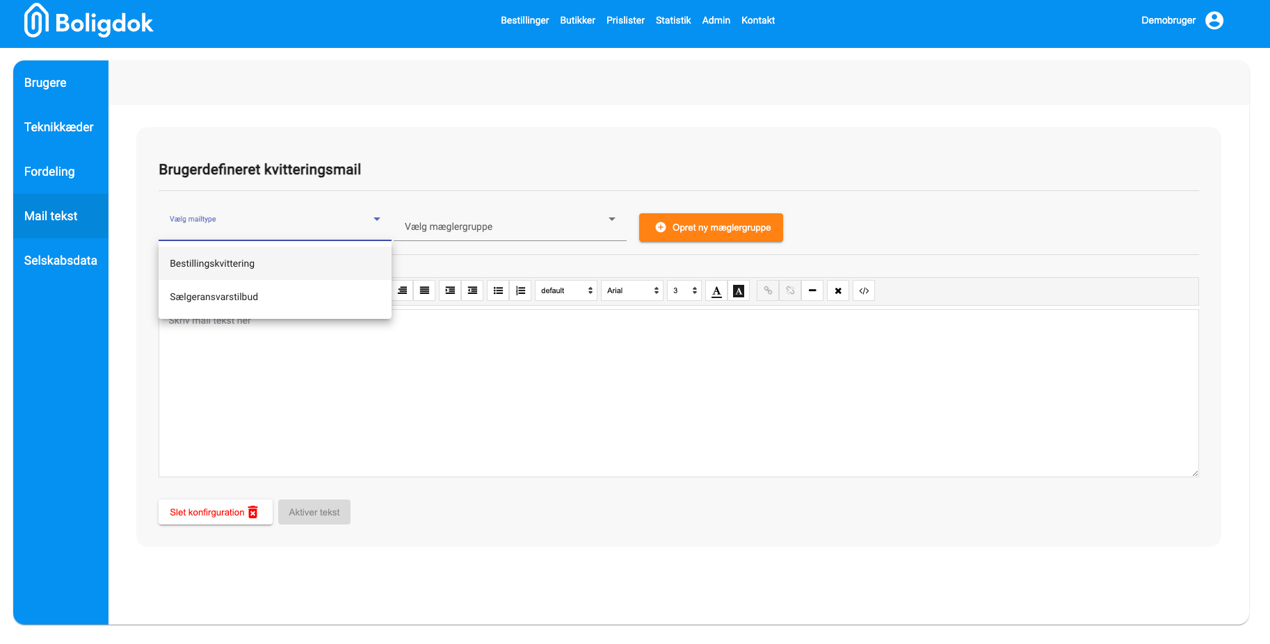Choose the background highlight color icon
The height and width of the screenshot is (644, 1270).
coord(739,290)
